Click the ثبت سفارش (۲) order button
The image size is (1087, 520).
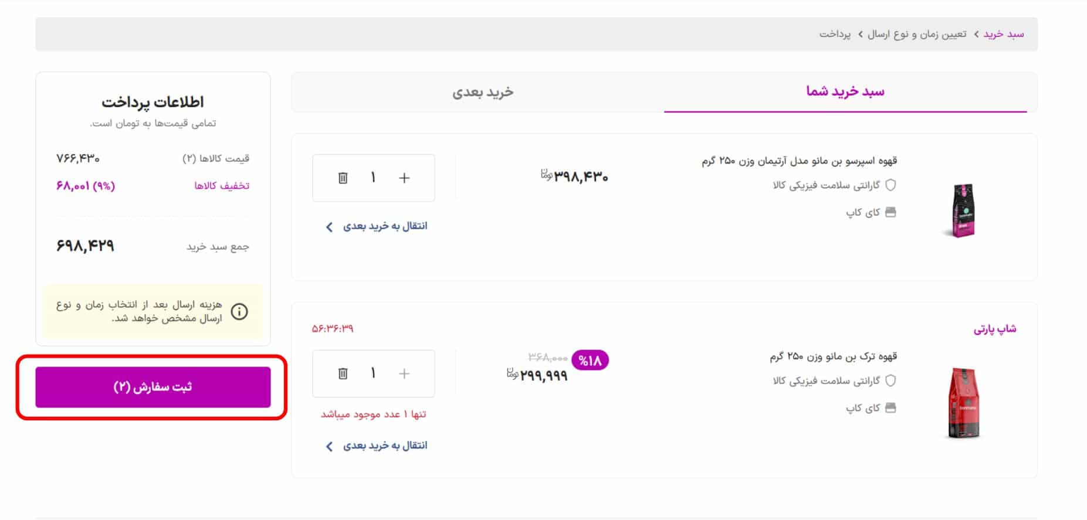(x=154, y=387)
